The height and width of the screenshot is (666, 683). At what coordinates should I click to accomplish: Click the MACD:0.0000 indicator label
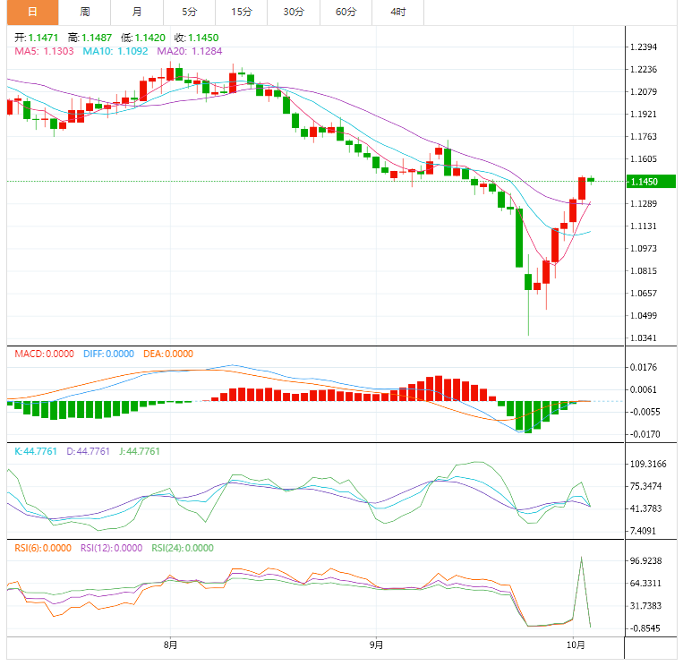(x=45, y=354)
